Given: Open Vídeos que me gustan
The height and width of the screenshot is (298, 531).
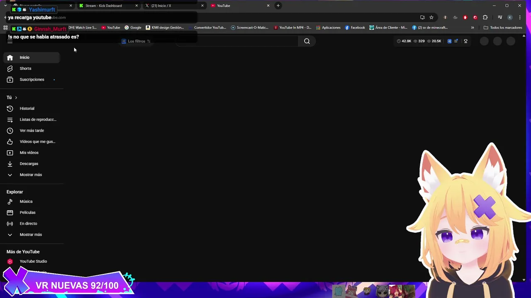Looking at the screenshot, I should click(x=32, y=142).
